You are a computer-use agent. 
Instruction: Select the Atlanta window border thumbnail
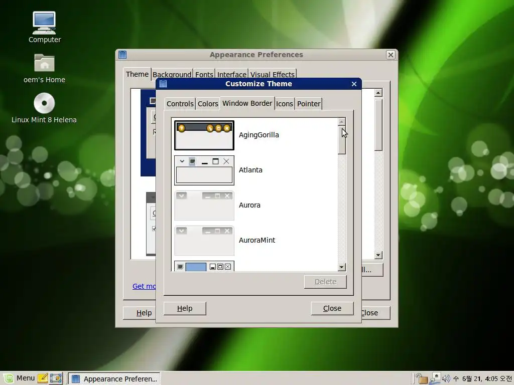[x=204, y=170]
